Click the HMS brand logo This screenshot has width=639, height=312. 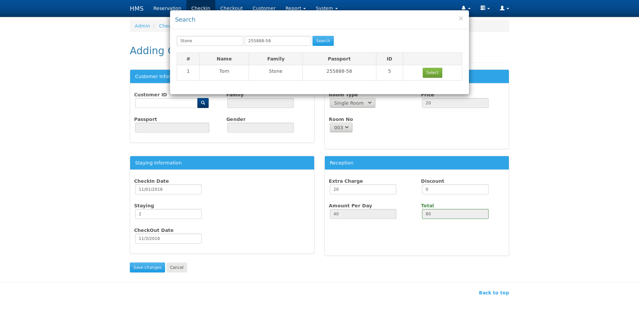136,8
